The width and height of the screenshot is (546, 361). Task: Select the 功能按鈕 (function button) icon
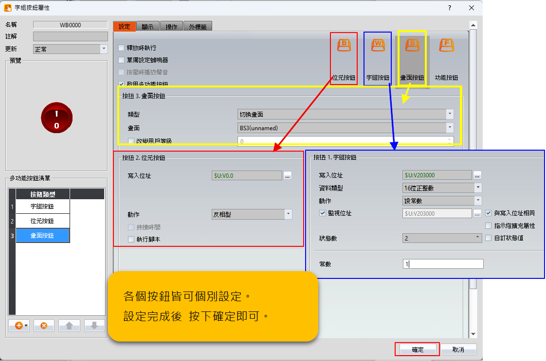pyautogui.click(x=446, y=45)
